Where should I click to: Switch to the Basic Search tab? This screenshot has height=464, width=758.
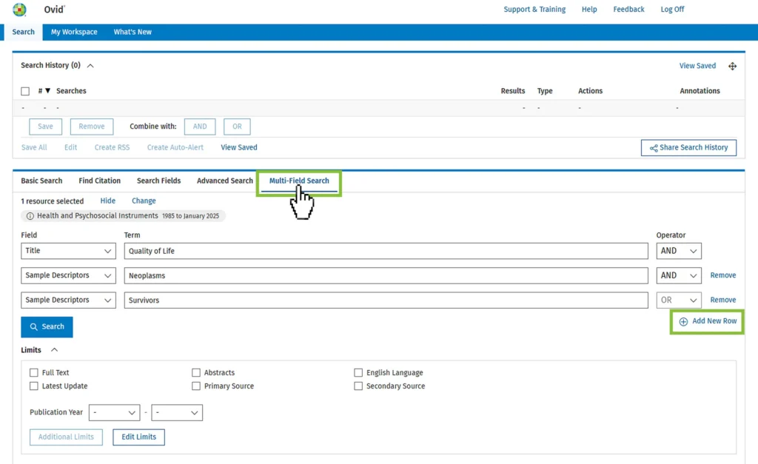click(x=41, y=181)
